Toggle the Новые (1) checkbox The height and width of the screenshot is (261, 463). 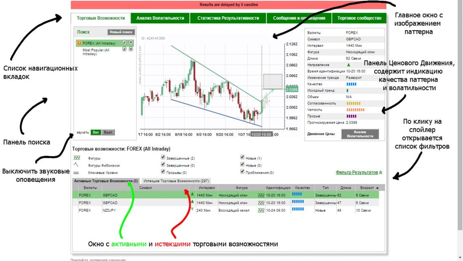click(x=242, y=157)
